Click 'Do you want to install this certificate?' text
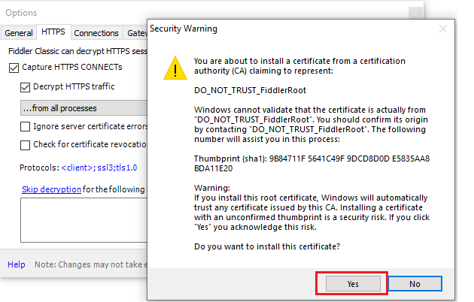474x302 pixels. tap(267, 246)
